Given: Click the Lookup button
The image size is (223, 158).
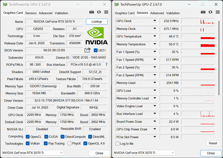Looking at the screenshot, I should [x=97, y=22].
